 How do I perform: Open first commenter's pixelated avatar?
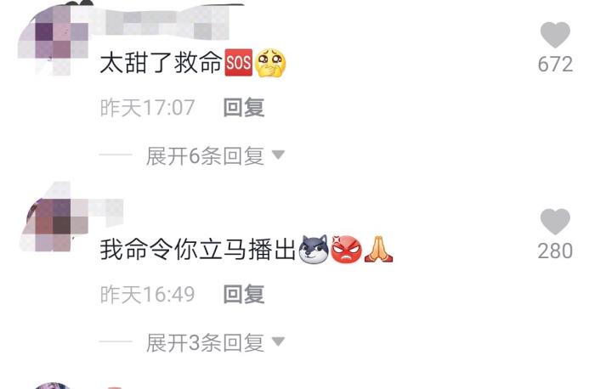(53, 40)
